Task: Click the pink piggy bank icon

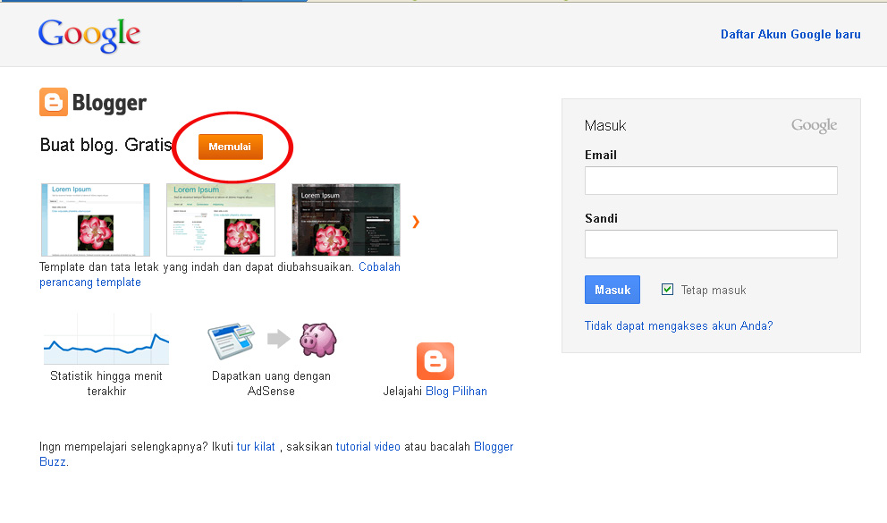Action: pos(317,340)
